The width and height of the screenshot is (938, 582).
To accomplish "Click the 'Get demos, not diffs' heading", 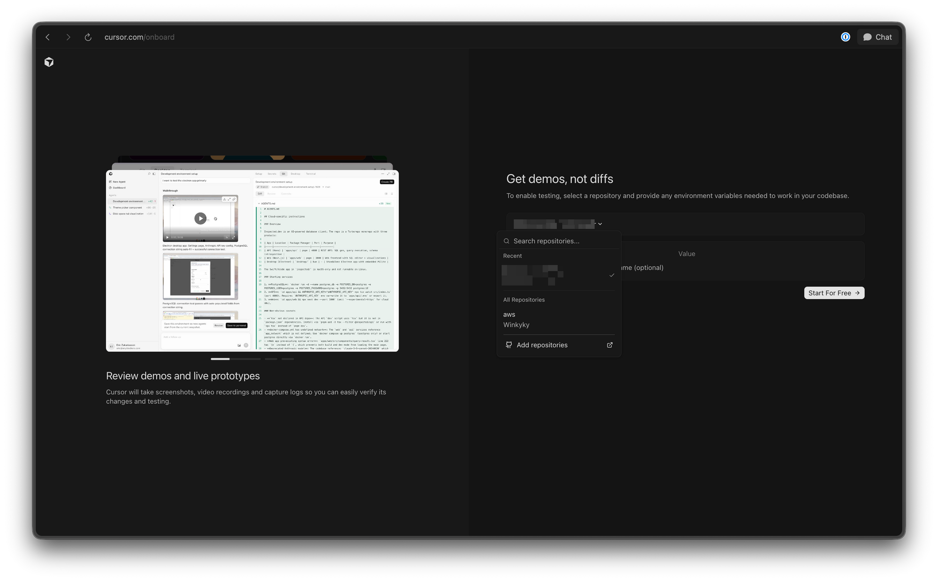I will pos(560,179).
